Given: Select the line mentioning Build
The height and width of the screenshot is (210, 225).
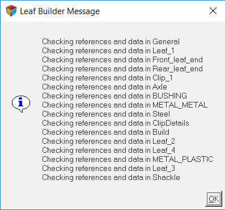Looking at the screenshot, I should point(106,132).
